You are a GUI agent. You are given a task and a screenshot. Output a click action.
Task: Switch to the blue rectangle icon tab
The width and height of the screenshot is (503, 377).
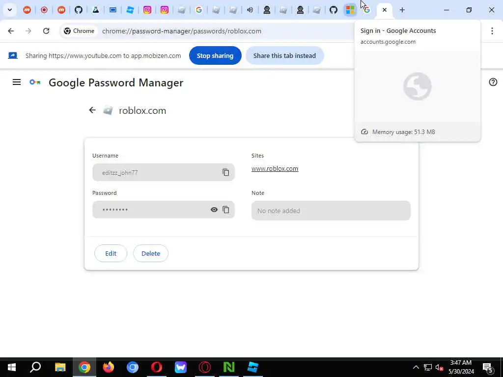click(x=113, y=10)
